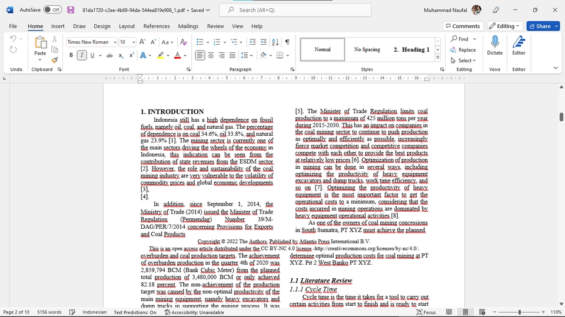Open line spacing dropdown
The height and width of the screenshot is (317, 565).
point(247,55)
